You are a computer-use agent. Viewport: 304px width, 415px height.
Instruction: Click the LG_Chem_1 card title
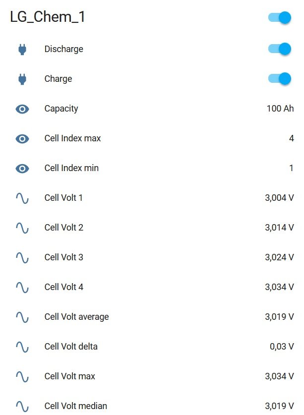tap(48, 17)
